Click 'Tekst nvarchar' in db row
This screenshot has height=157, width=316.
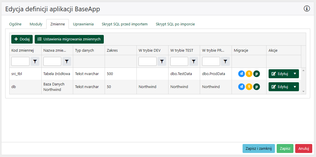(x=89, y=87)
